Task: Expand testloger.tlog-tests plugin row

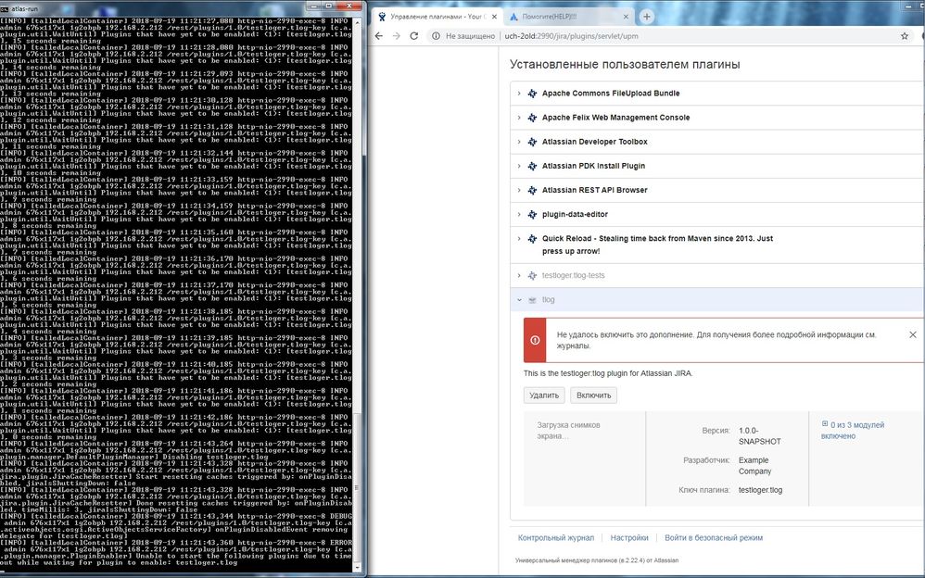Action: point(519,275)
